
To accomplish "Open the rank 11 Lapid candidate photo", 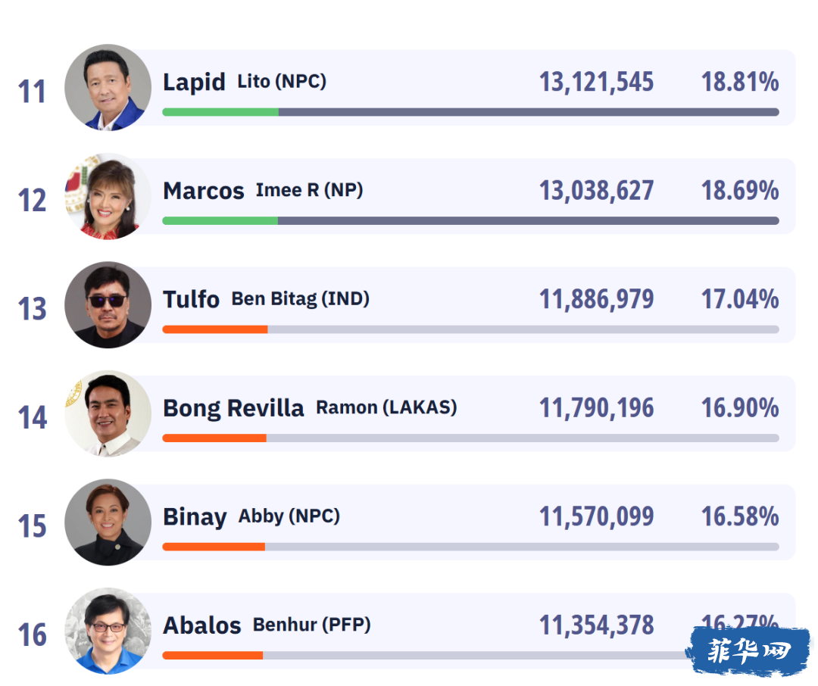I will point(108,87).
